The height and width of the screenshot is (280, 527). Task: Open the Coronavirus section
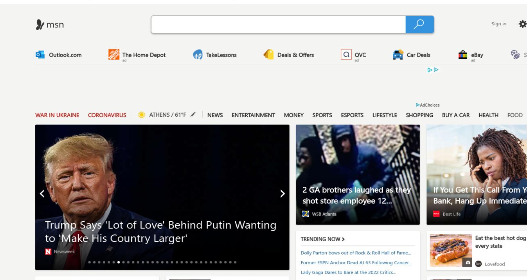click(x=107, y=115)
